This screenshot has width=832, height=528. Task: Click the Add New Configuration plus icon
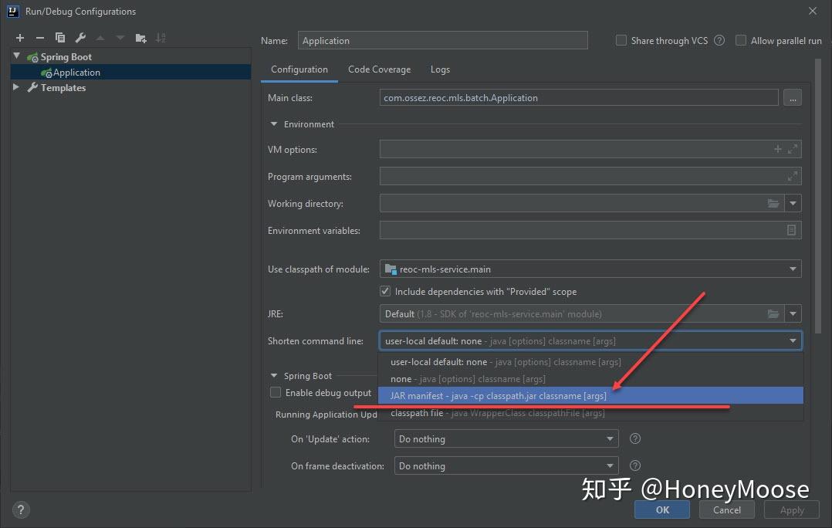coord(20,37)
